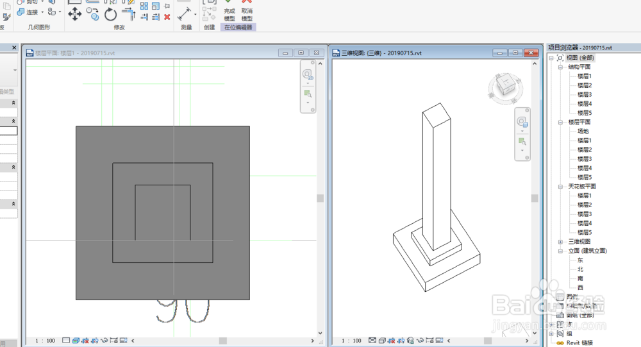Image resolution: width=641 pixels, height=347 pixels.
Task: Collapse the 楼层平面 tree node
Action: pos(560,123)
